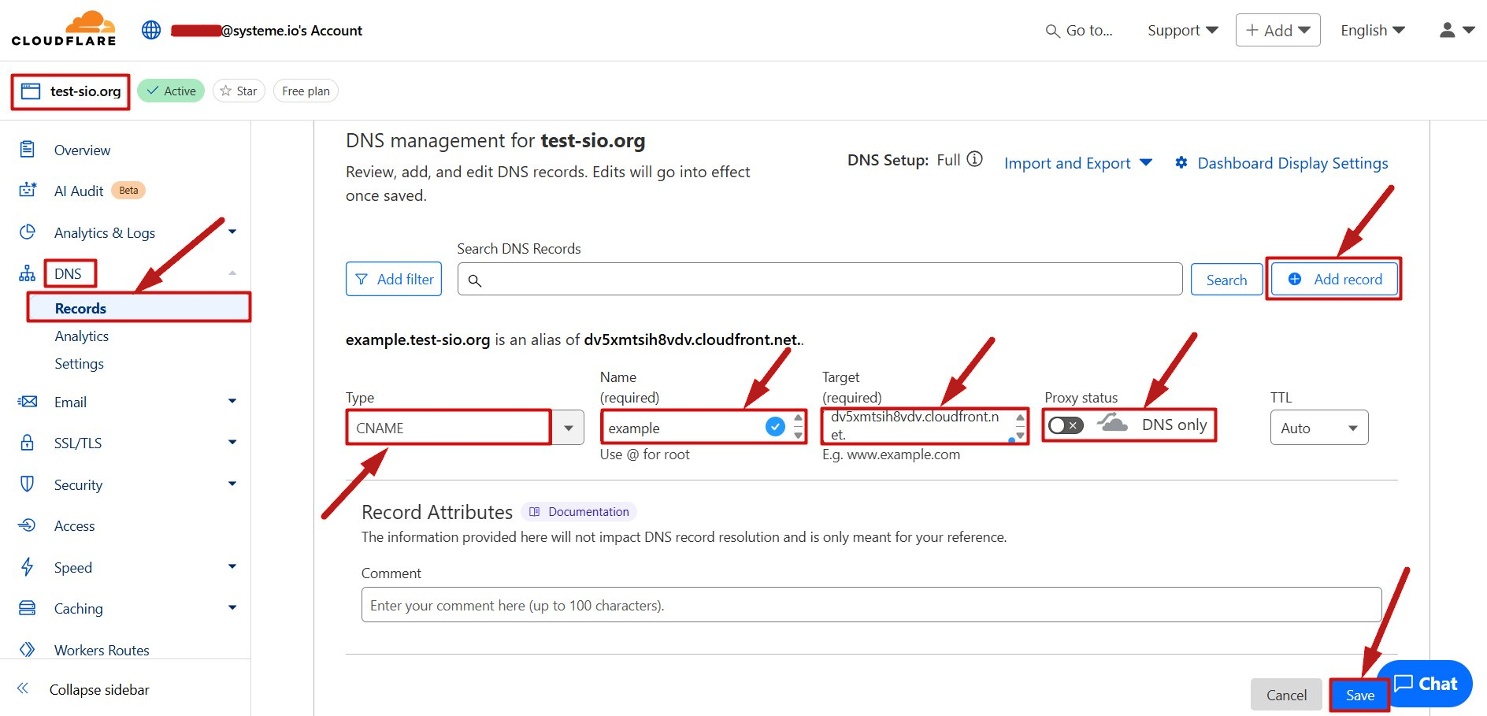Star the test-sio.org site
Viewport: 1487px width, 716px height.
pos(239,91)
